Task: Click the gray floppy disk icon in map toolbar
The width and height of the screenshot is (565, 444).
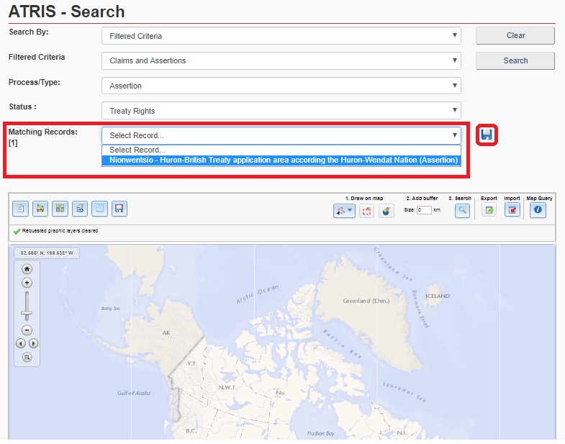Action: coord(119,209)
